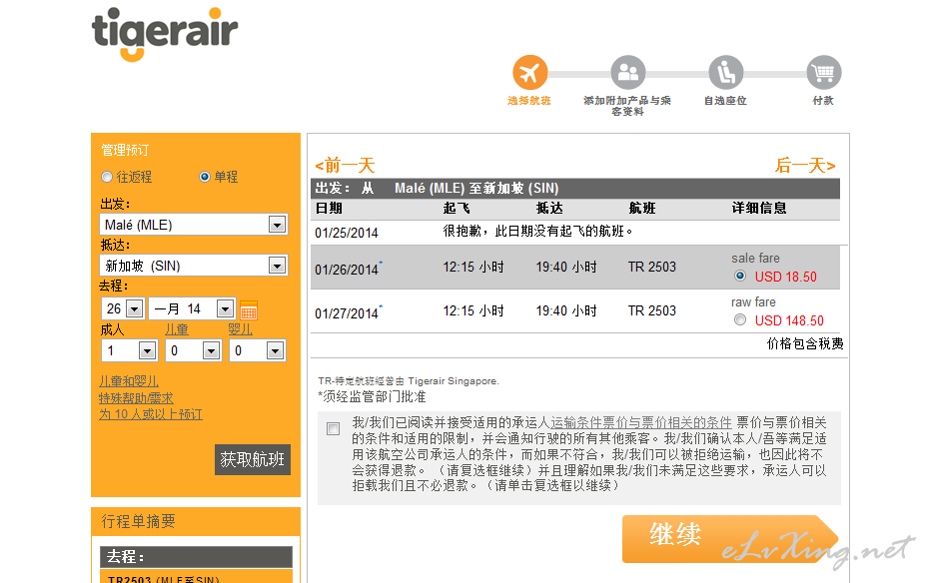Screen dimensions: 926x583
Task: Go to the previous day <前一天
Action: (345, 166)
